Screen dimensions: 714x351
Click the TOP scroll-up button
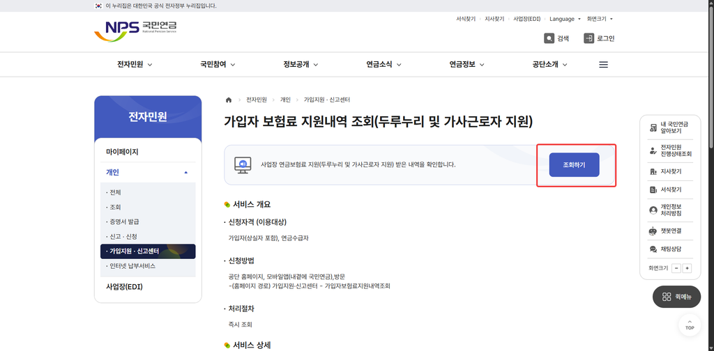click(690, 325)
